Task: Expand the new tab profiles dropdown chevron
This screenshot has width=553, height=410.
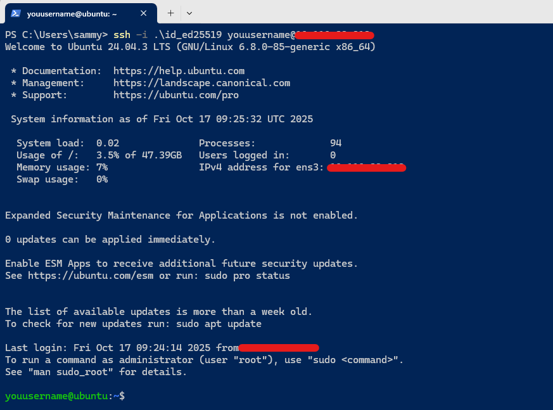Action: tap(189, 13)
